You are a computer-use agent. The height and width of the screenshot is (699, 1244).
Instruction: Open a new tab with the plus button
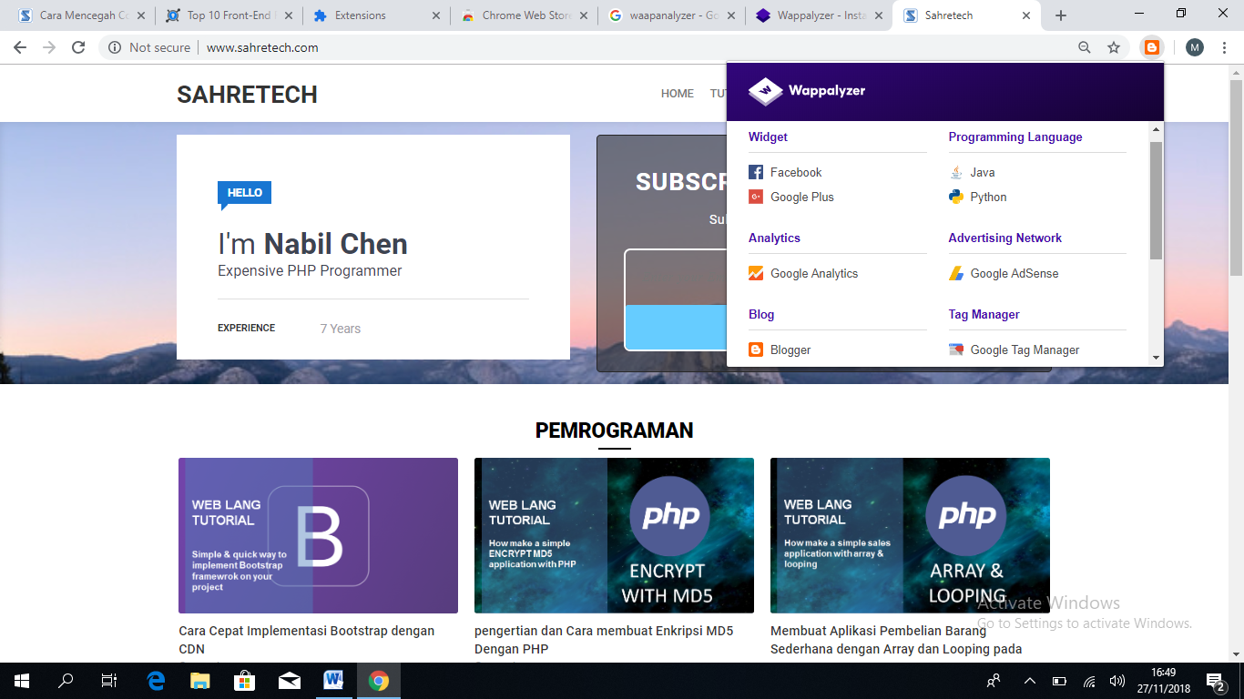pos(1061,15)
